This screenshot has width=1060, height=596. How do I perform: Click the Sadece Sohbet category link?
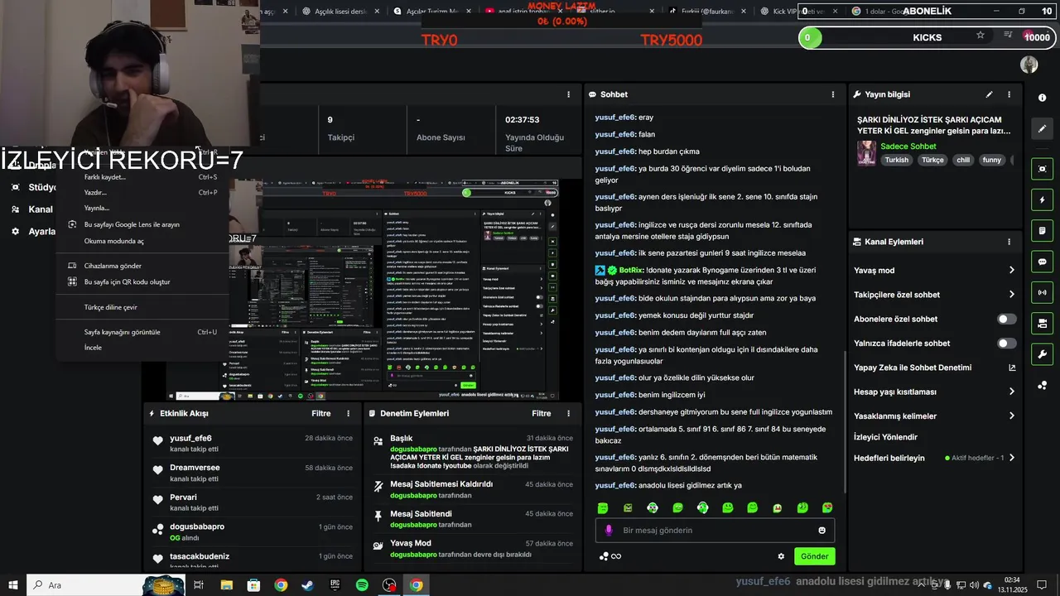pos(908,146)
